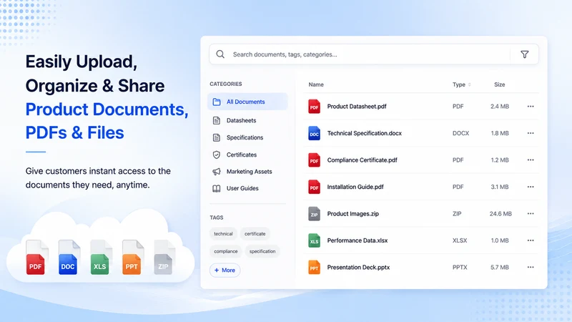Click the More tags button
The height and width of the screenshot is (322, 572).
coord(225,270)
